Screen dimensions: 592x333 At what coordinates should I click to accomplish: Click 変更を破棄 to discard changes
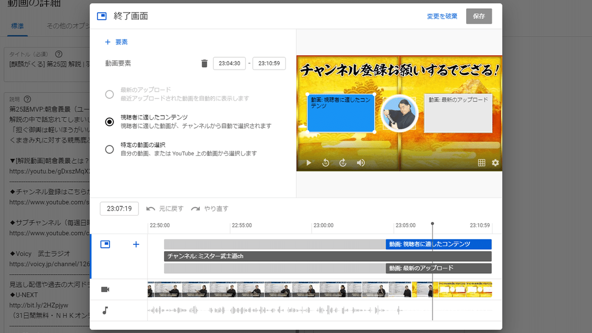[x=442, y=16]
